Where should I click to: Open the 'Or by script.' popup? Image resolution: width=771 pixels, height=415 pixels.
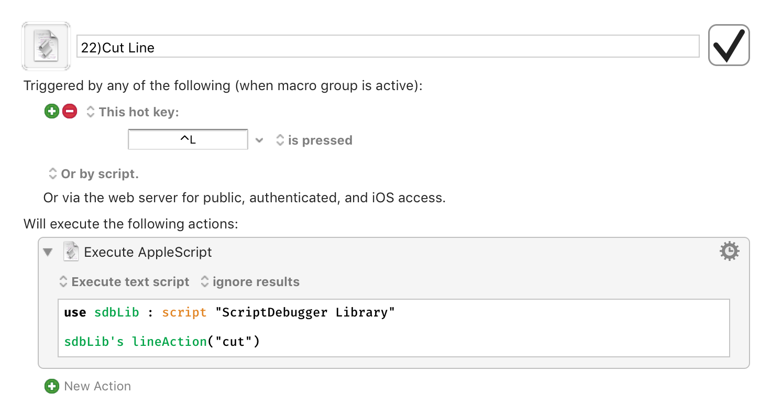(x=94, y=174)
